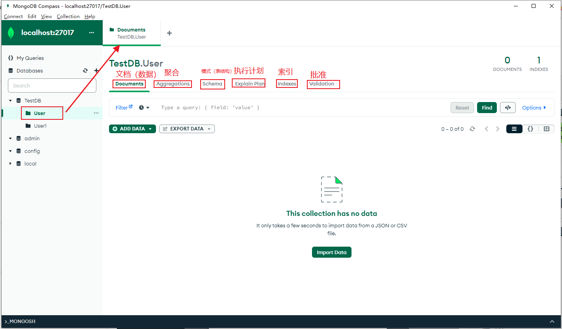
Task: Expand the mongosh panel chevron
Action: click(552, 322)
